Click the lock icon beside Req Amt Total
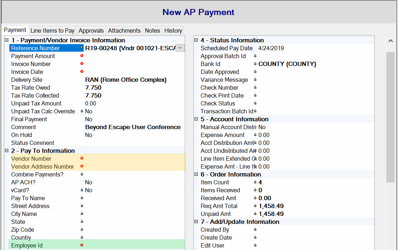The width and height of the screenshot is (398, 250). point(255,206)
